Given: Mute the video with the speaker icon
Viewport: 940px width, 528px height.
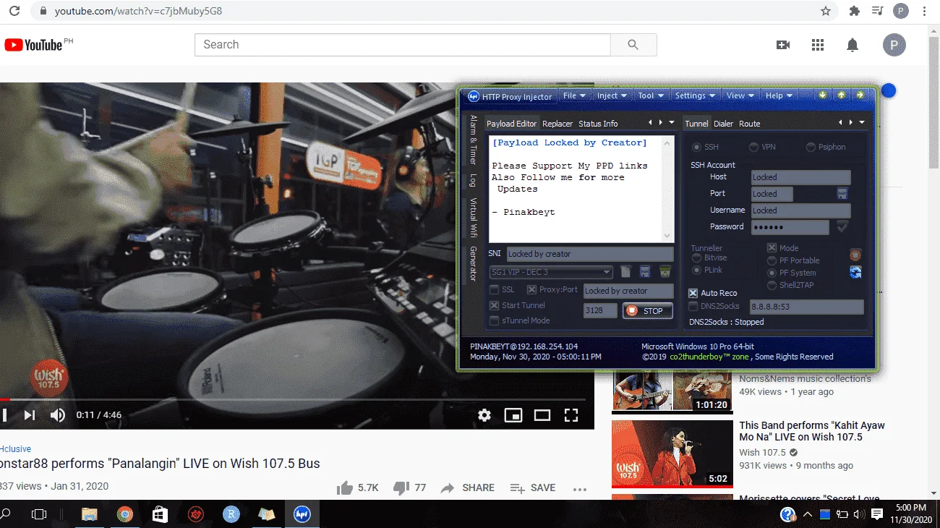Looking at the screenshot, I should click(x=57, y=415).
